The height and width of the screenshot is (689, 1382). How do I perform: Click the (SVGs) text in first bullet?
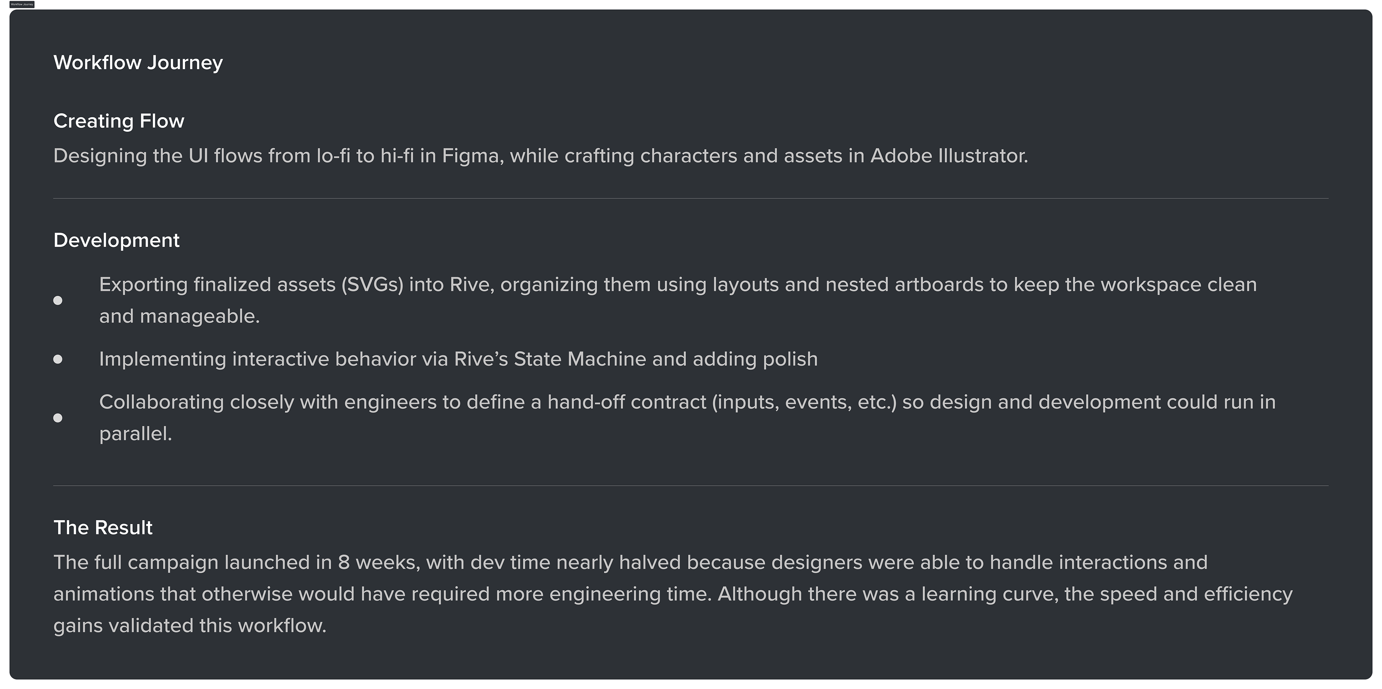pyautogui.click(x=372, y=285)
